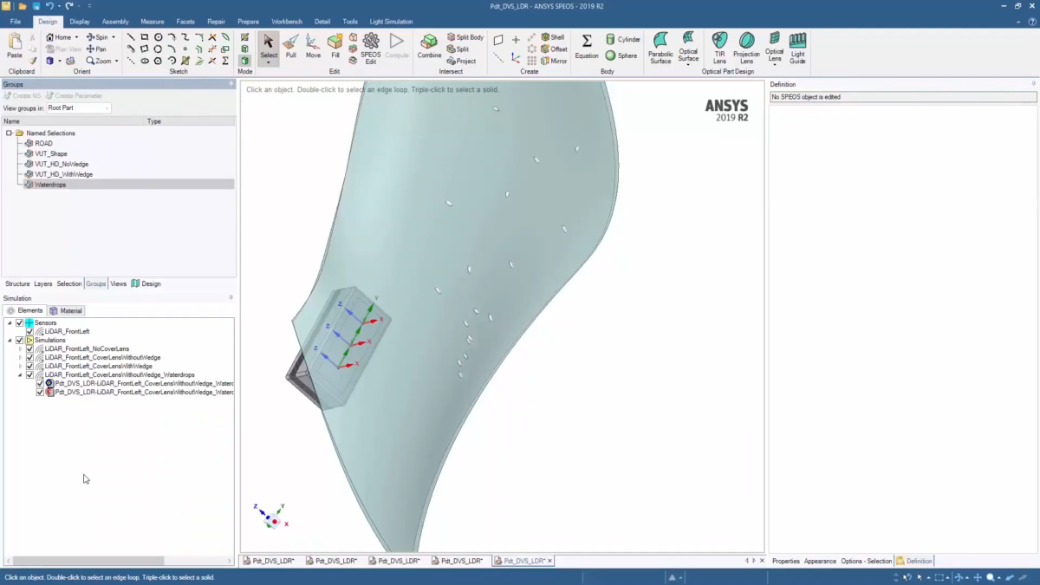Screen dimensions: 1040x585
Task: Expand LiDAR_FrontLeft_CoverLensWithoutWedge node
Action: tap(20, 357)
